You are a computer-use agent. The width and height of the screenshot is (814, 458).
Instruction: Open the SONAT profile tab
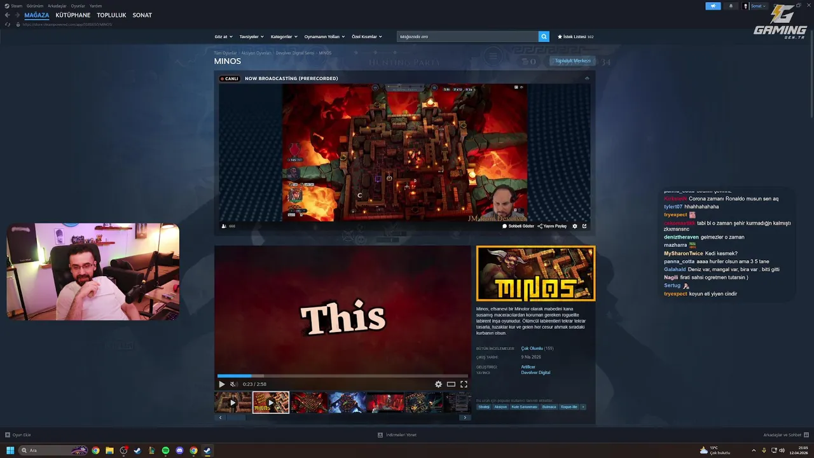click(x=142, y=15)
